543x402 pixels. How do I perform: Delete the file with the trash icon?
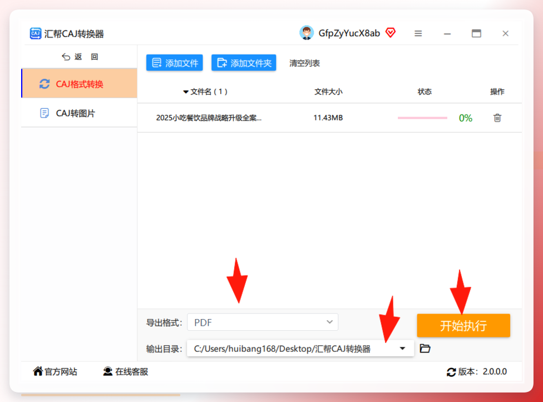[x=497, y=118]
